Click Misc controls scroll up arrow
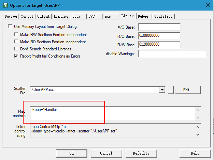Screen dimensions: 214x160 [x=198, y=110]
